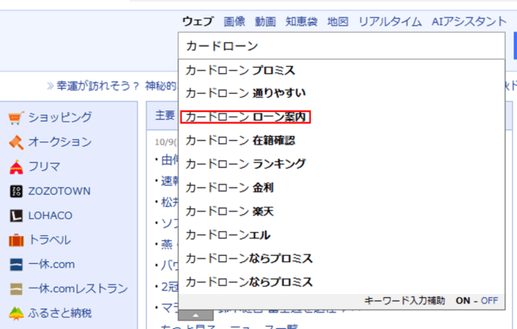Image resolution: width=517 pixels, height=329 pixels.
Task: Open the ショッピング link
Action: 60,118
